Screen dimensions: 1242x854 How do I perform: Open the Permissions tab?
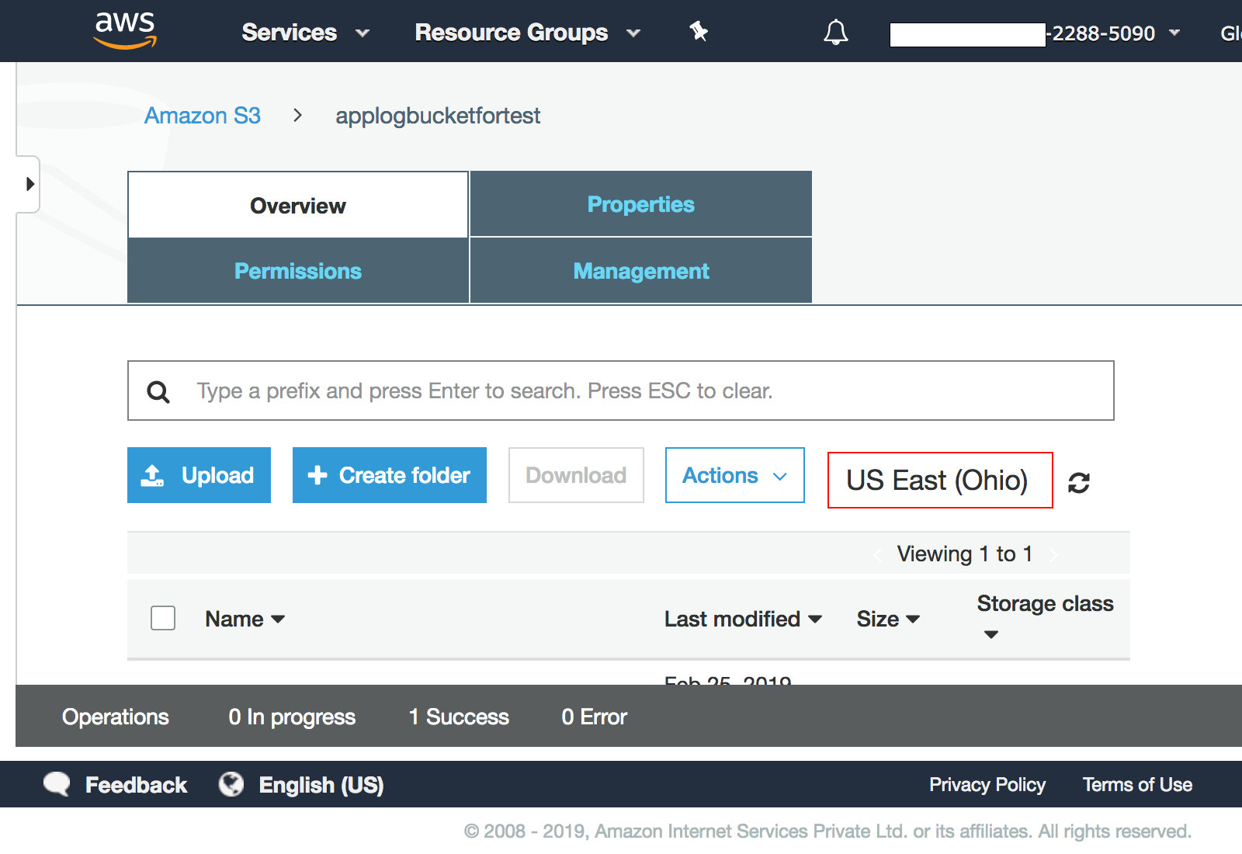coord(298,271)
